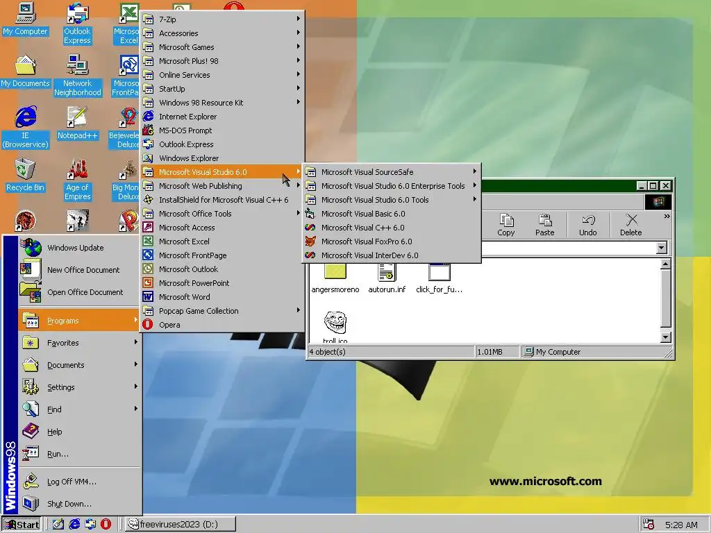The height and width of the screenshot is (533, 711).
Task: Open InstallShield for Microsoft Visual C++ 6
Action: (x=221, y=200)
